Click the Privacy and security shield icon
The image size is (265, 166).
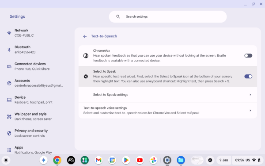(9, 133)
